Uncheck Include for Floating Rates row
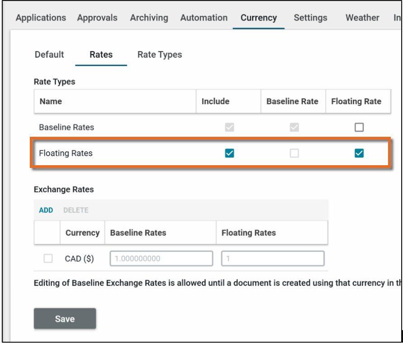The height and width of the screenshot is (344, 403). click(230, 153)
